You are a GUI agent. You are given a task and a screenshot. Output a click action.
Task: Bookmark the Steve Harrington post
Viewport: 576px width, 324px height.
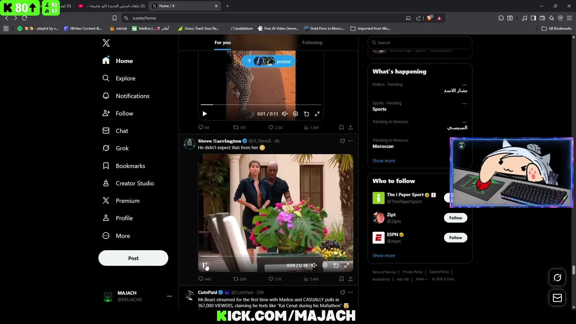coord(341,279)
